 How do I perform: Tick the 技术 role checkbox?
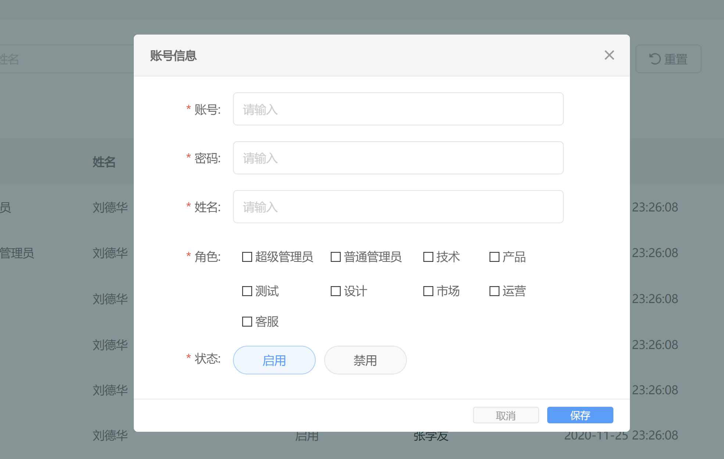[428, 257]
